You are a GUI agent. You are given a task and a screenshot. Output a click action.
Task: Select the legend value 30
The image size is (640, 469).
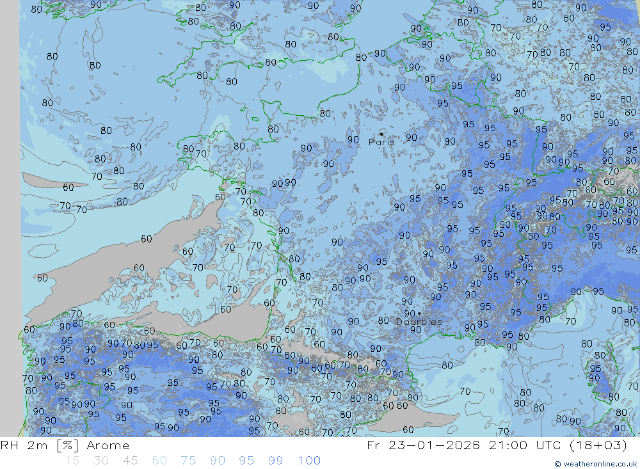pos(101,461)
